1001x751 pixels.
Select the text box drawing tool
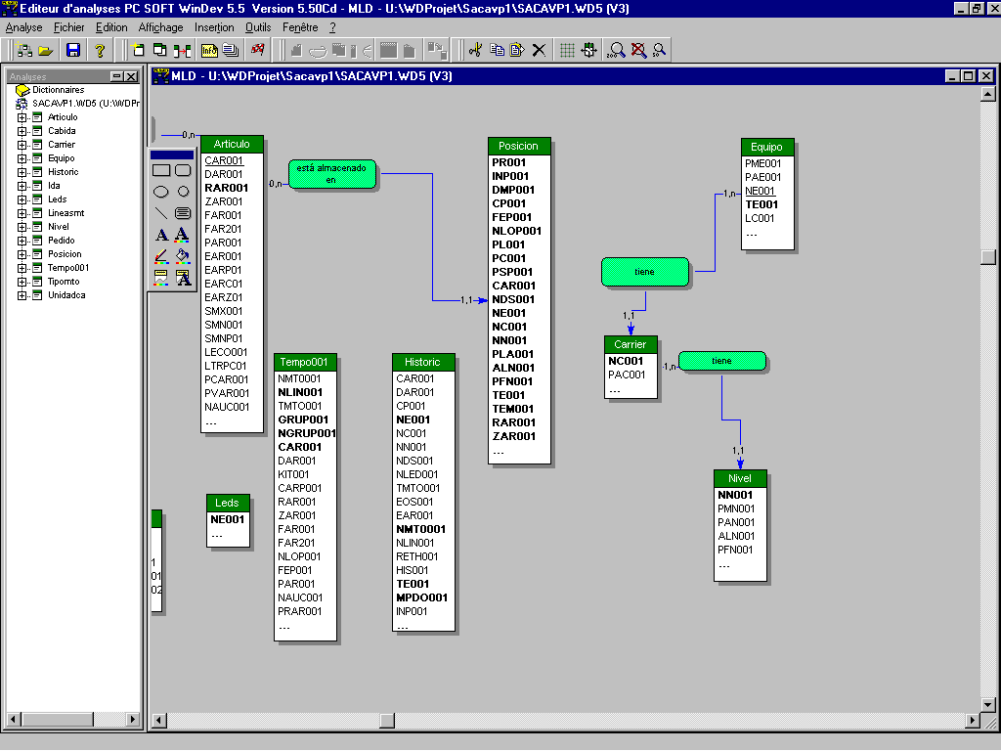click(183, 213)
